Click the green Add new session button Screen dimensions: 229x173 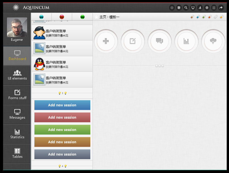pos(62,129)
